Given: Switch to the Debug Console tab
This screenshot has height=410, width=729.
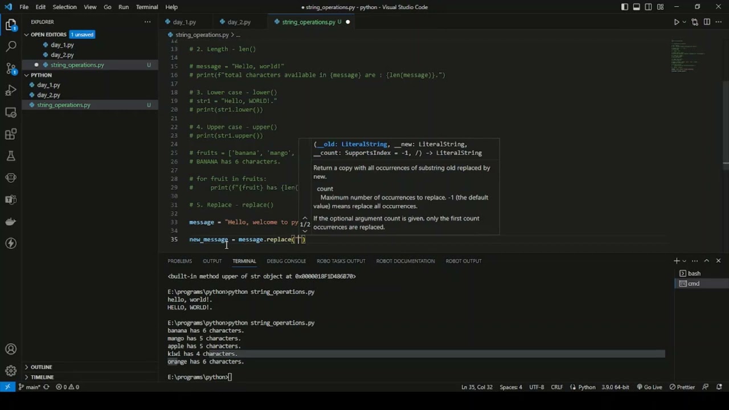Looking at the screenshot, I should click(x=286, y=261).
